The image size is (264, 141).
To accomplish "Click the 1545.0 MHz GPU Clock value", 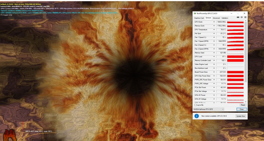I will [221, 22].
